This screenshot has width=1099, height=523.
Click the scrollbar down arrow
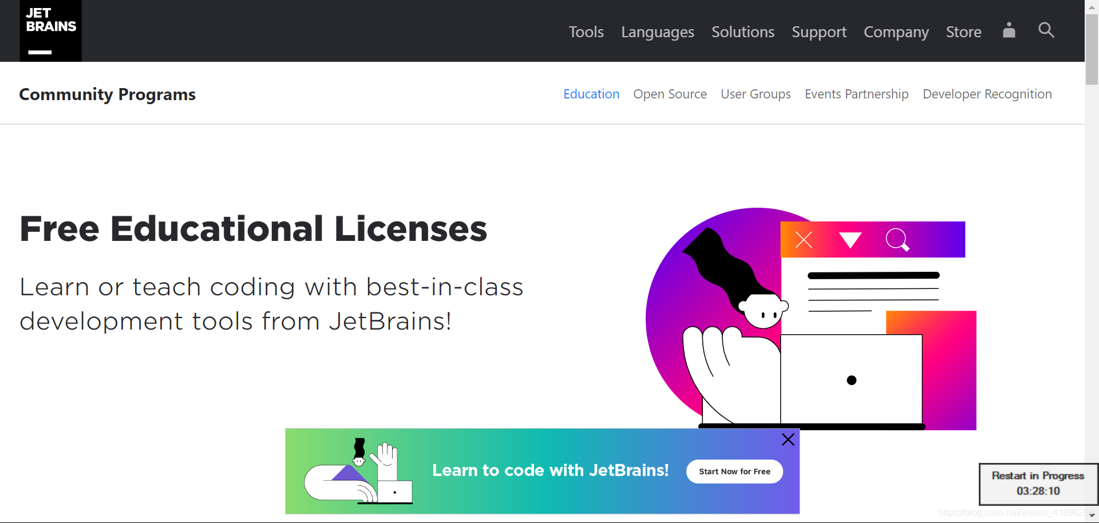coord(1091,516)
